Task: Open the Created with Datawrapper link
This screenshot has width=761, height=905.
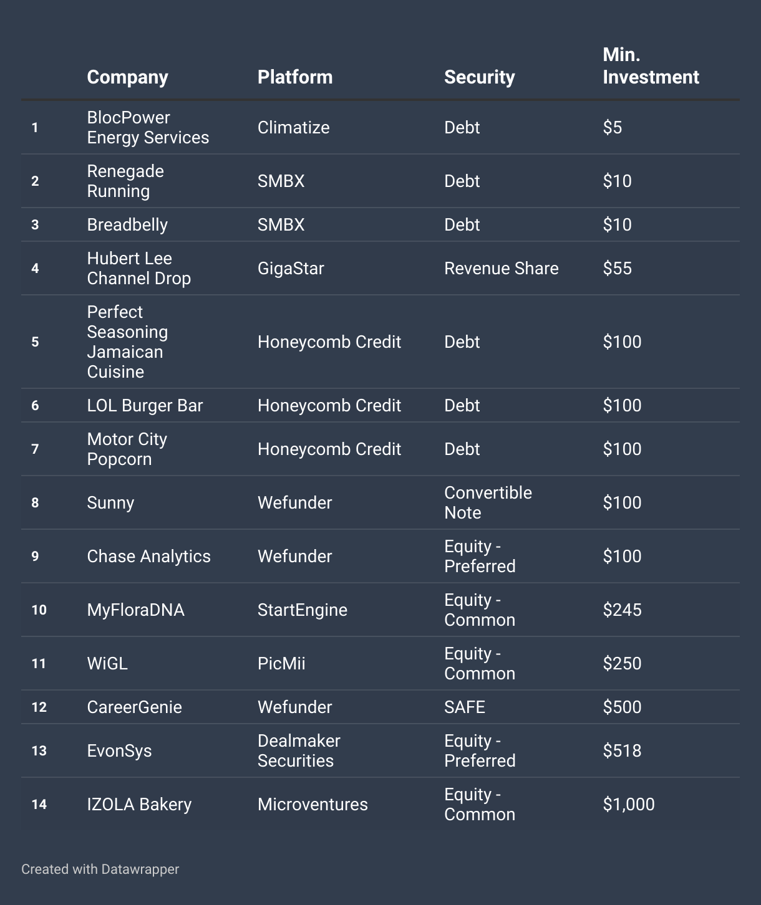Action: pos(100,869)
